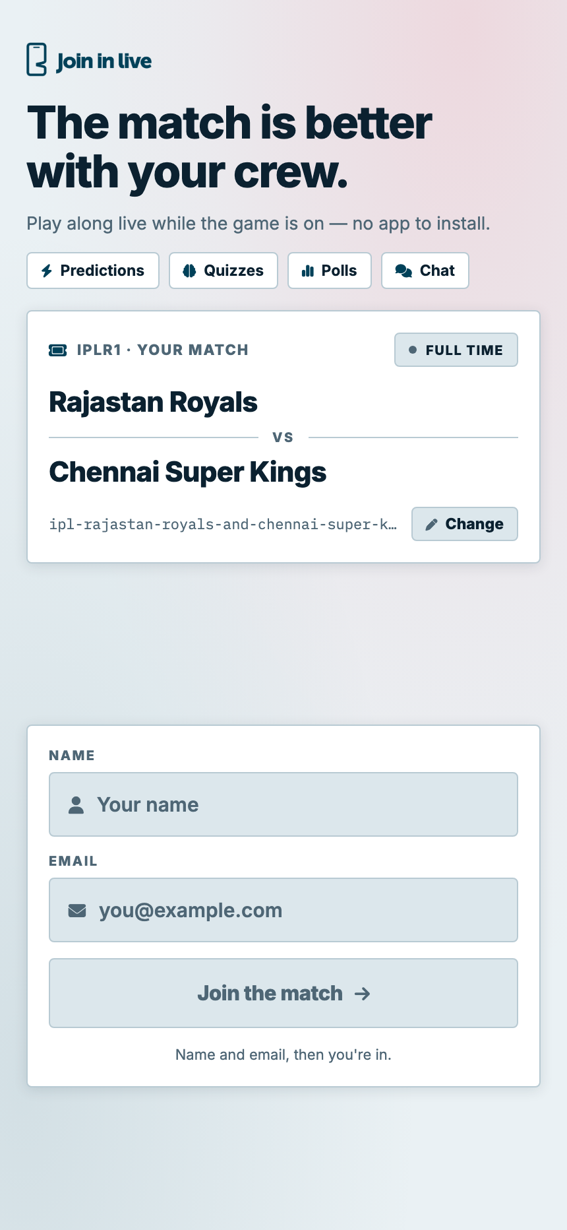Click the ticket icon beside IPLR1
567x1230 pixels.
coord(58,350)
